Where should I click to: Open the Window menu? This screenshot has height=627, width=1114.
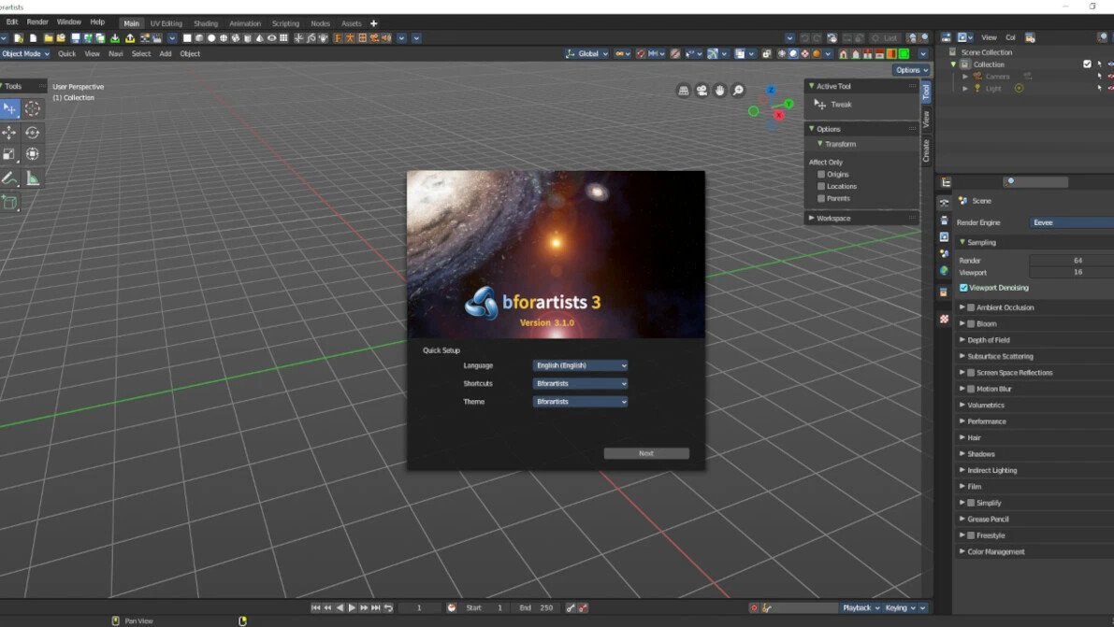click(x=69, y=22)
